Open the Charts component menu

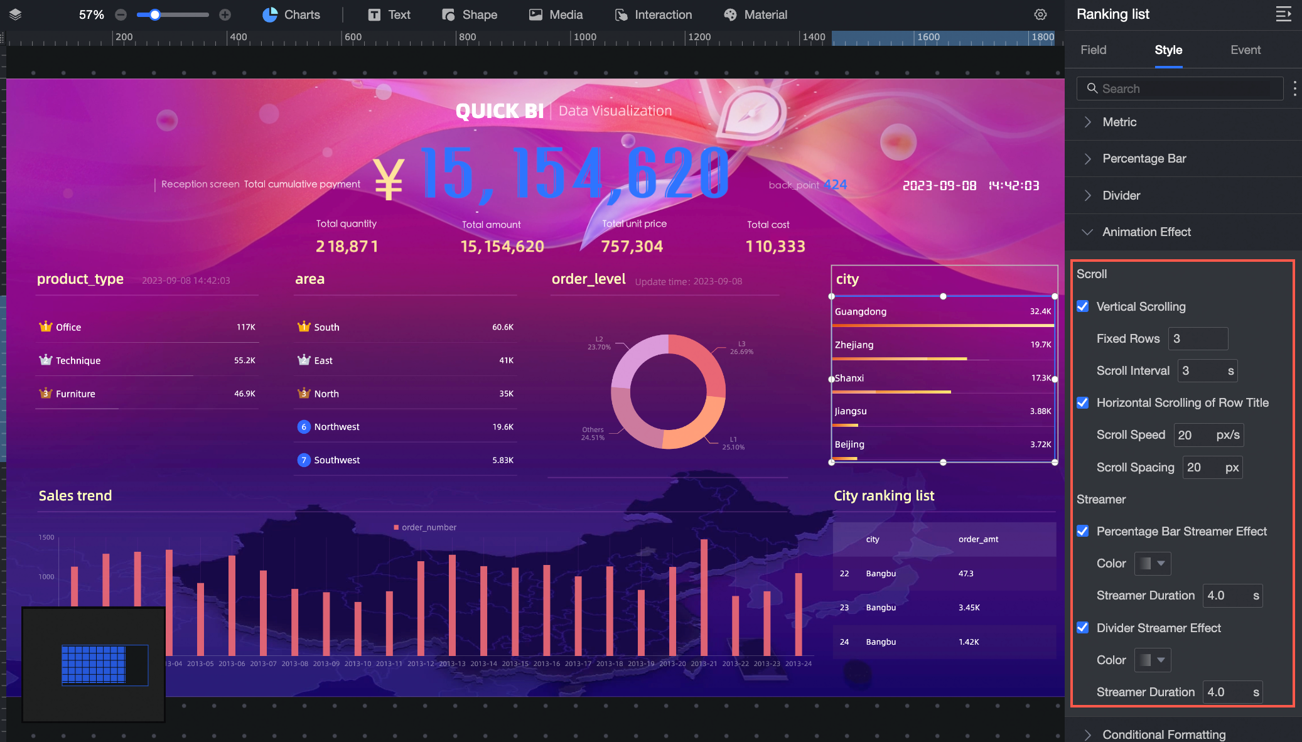pos(291,14)
